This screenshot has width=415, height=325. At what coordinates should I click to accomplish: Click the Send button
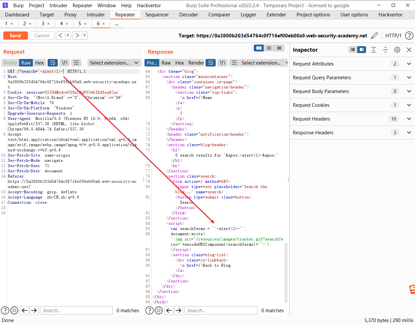click(x=15, y=35)
